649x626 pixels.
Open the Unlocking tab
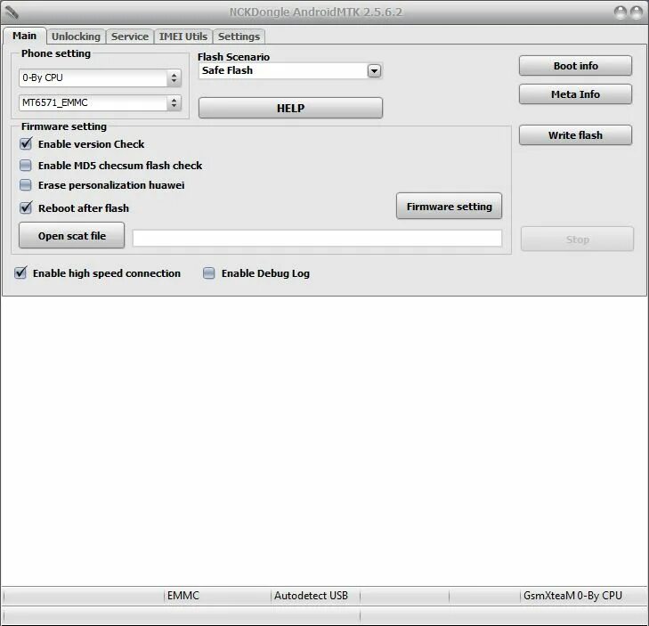(x=77, y=37)
